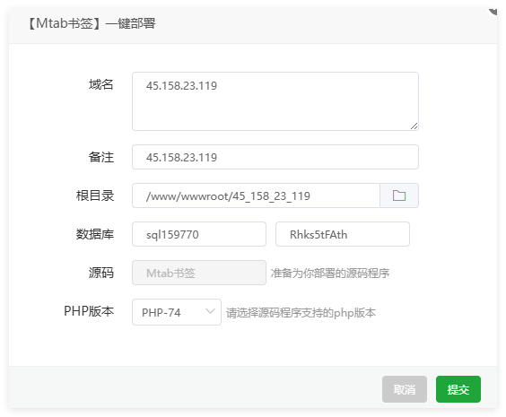
Task: Edit the root path /www/wwwroot/45_158_23_119 field
Action: tap(257, 195)
